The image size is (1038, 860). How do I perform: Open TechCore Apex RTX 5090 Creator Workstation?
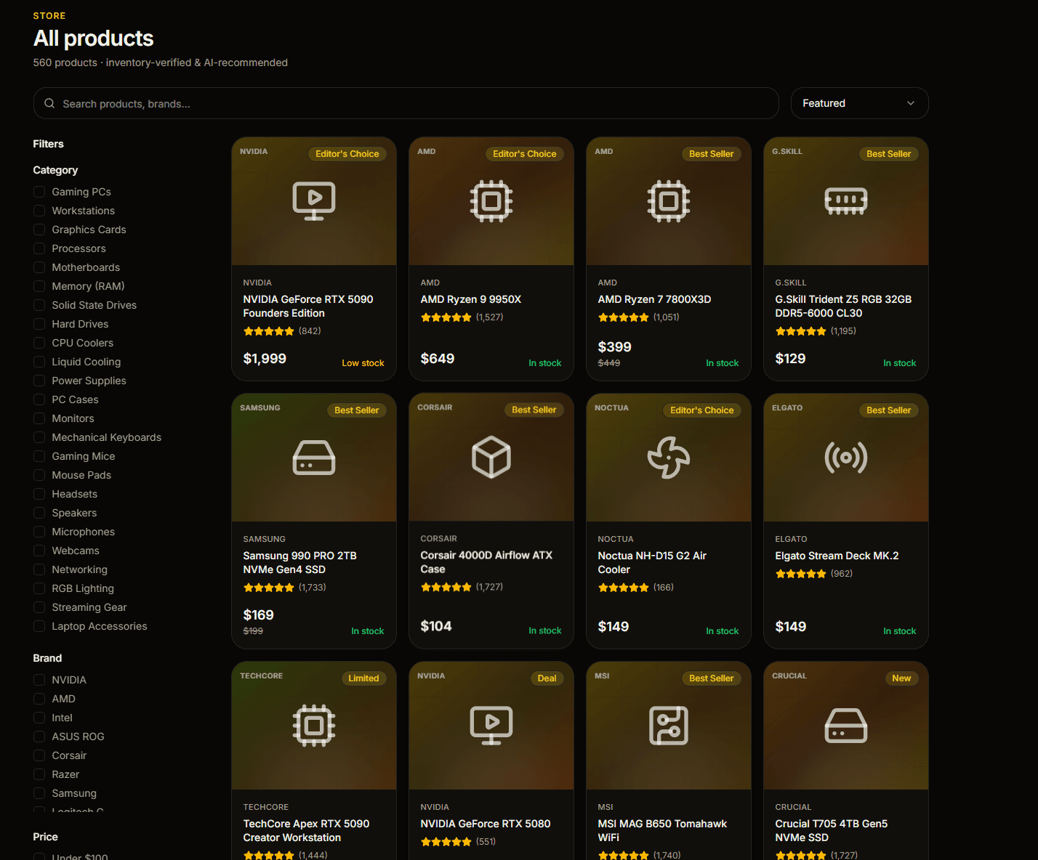pos(306,831)
